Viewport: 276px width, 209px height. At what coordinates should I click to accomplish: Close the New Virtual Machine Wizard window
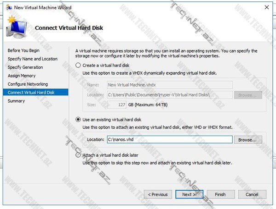click(x=265, y=6)
